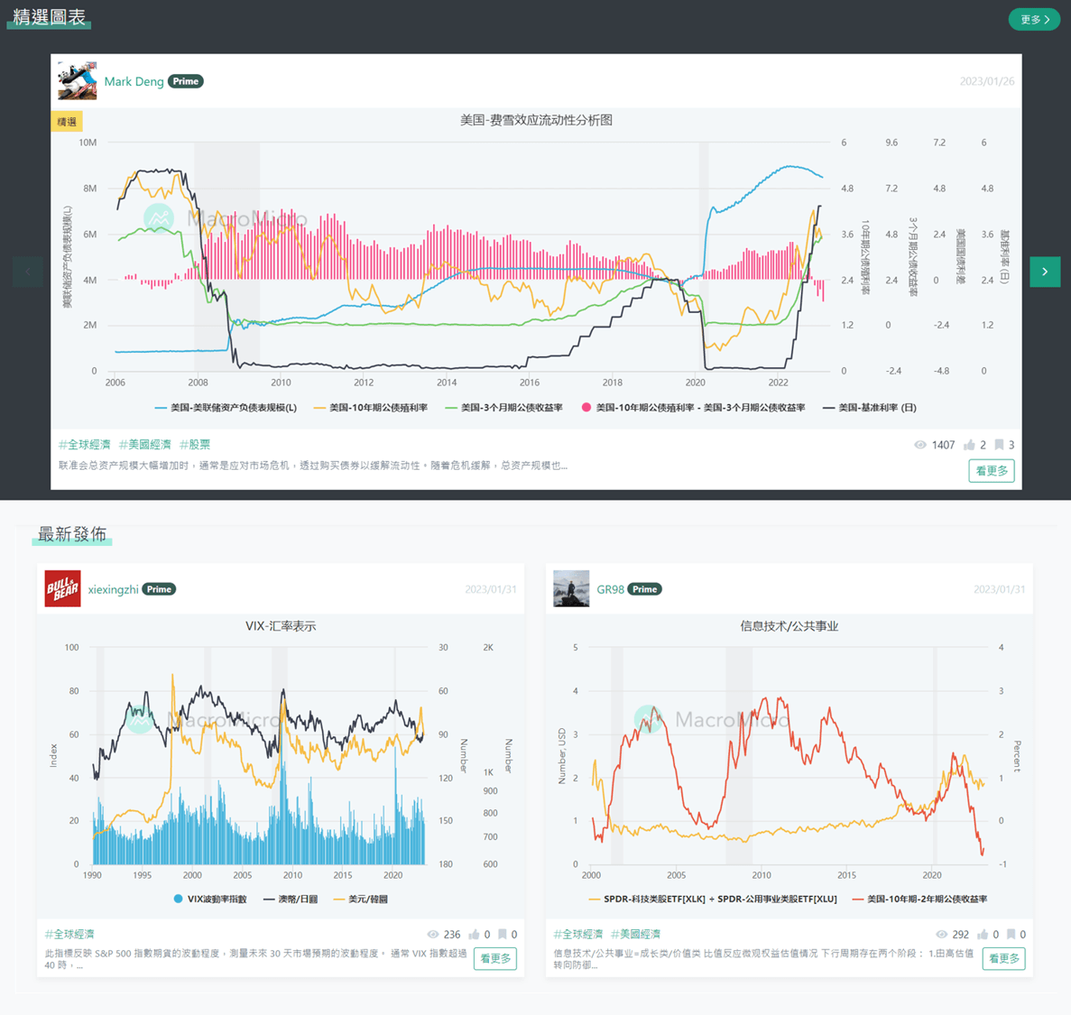This screenshot has width=1071, height=1015.
Task: Go to next featured chart arrow
Action: [1045, 272]
